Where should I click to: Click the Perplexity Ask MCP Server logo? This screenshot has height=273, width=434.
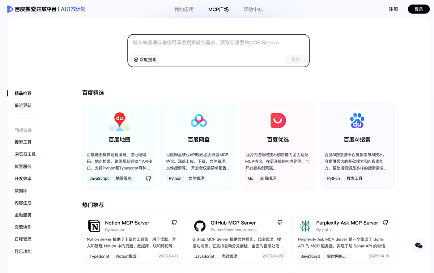tap(305, 226)
